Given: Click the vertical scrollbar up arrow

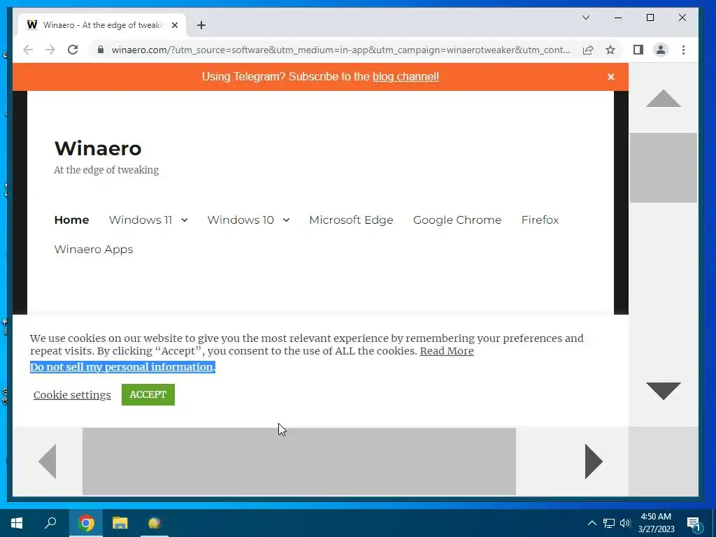Looking at the screenshot, I should [664, 98].
